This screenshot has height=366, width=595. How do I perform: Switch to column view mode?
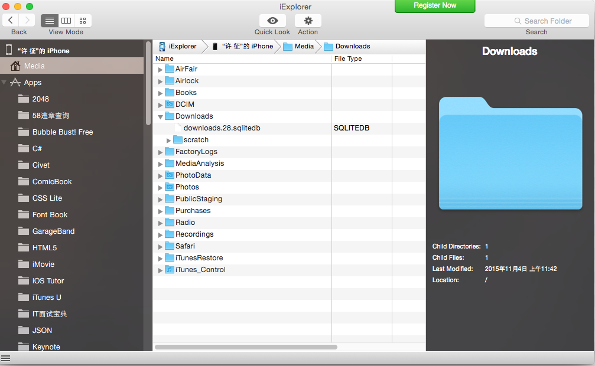click(x=66, y=21)
